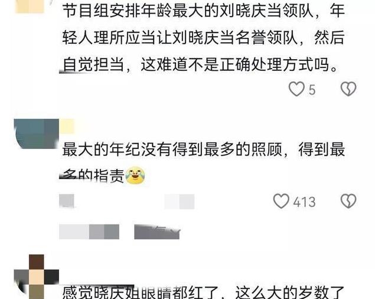Like the comment showing 5 likes

pos(296,89)
